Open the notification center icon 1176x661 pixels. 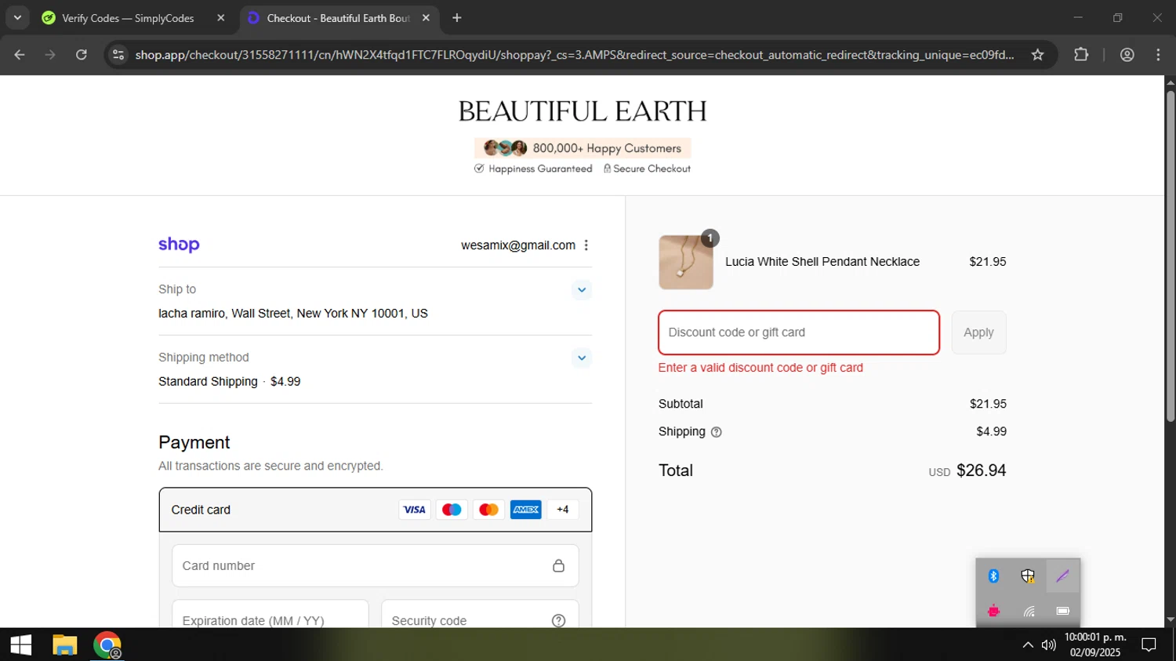click(x=1149, y=645)
